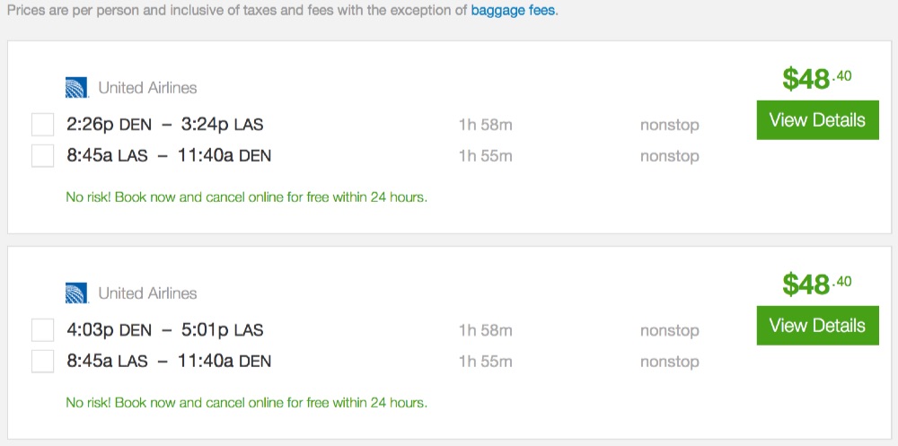Select the United Airlines name in the first card
Image resolution: width=898 pixels, height=446 pixels.
click(147, 88)
